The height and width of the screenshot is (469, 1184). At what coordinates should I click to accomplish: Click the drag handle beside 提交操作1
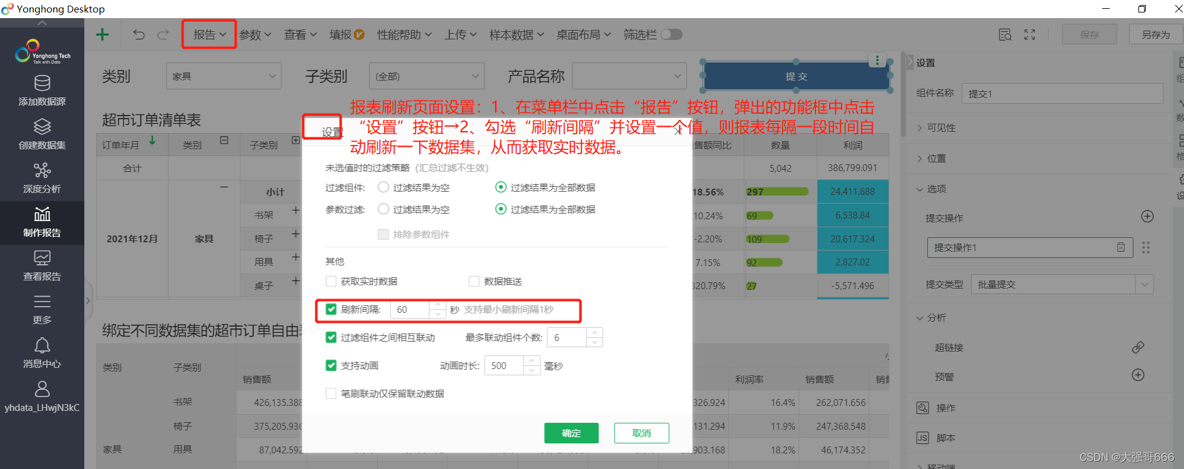1146,247
